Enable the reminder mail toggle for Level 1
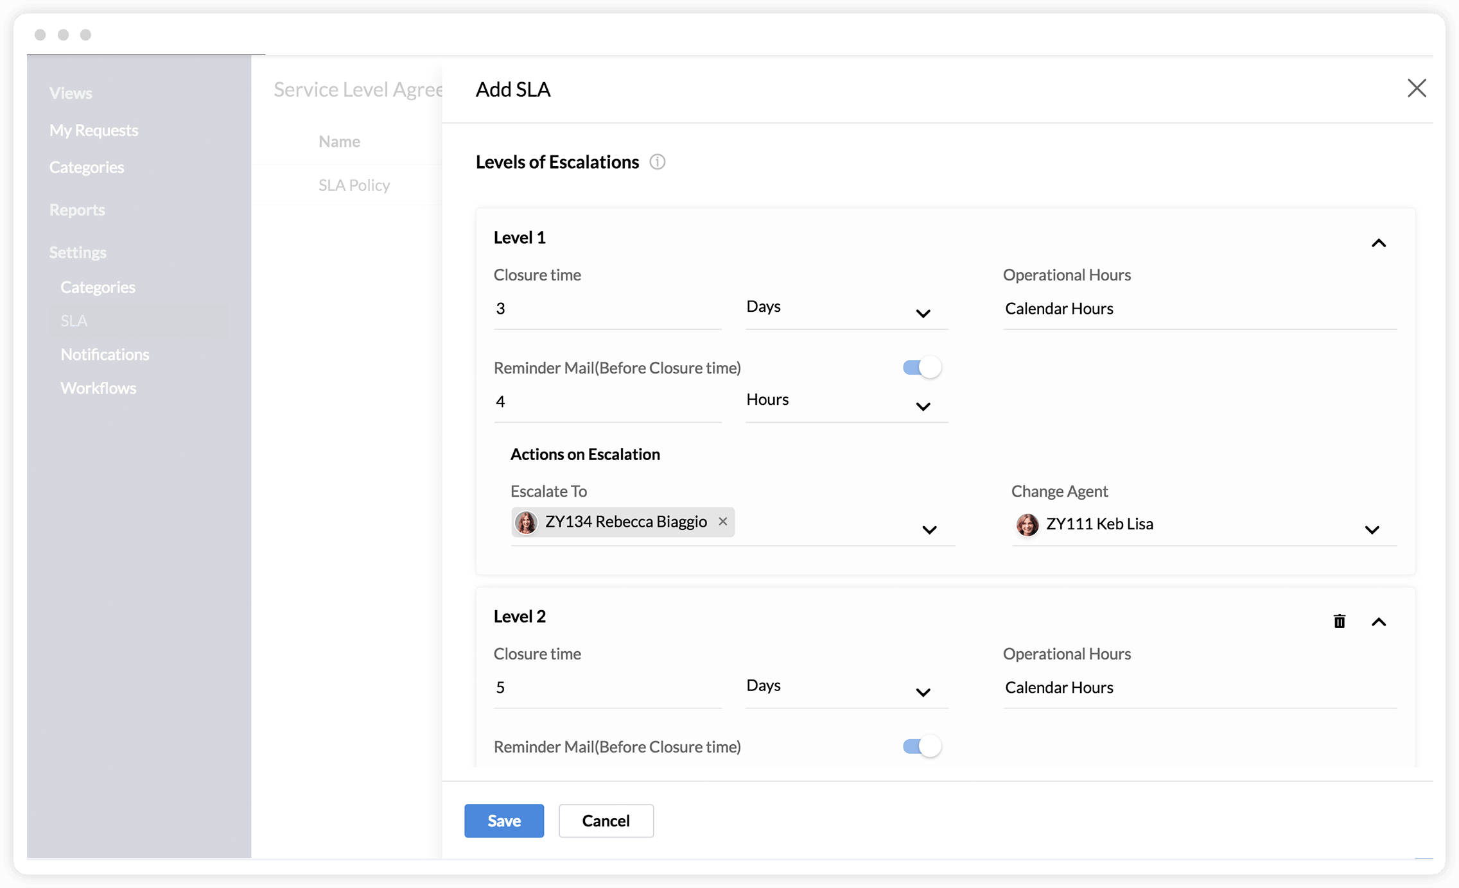 pos(920,366)
